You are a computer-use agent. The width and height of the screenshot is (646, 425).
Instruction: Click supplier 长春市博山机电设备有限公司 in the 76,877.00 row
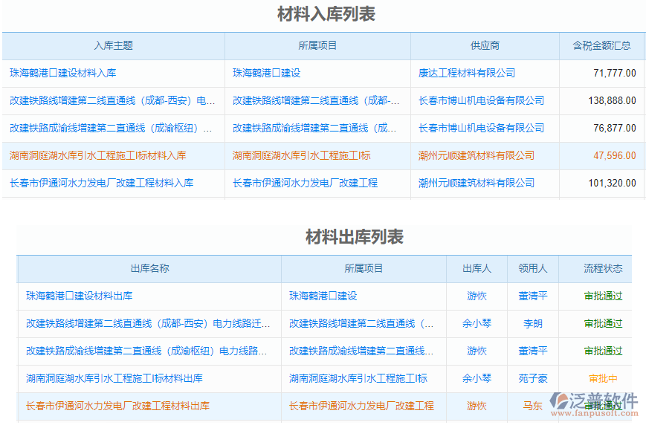click(481, 129)
